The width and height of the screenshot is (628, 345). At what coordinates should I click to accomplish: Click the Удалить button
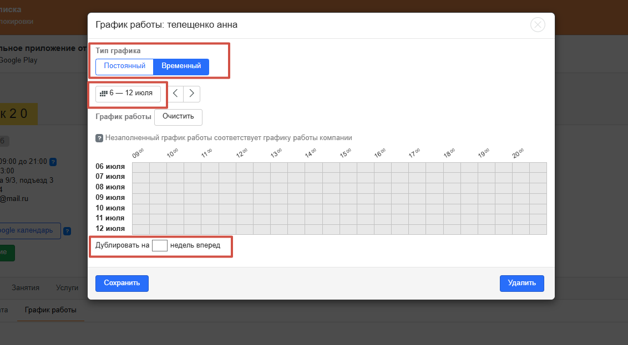coord(522,283)
